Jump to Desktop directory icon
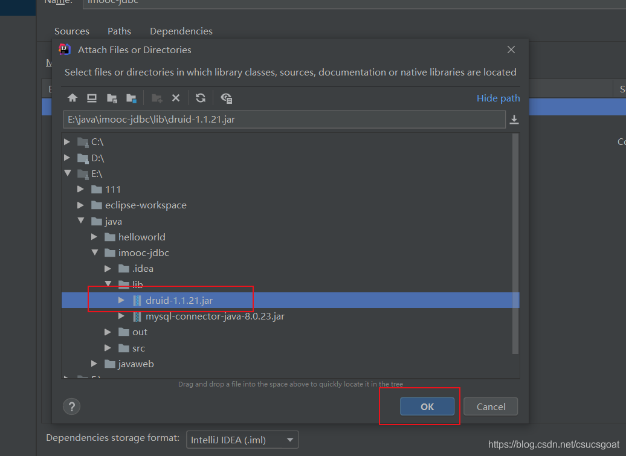This screenshot has width=626, height=456. coord(92,98)
